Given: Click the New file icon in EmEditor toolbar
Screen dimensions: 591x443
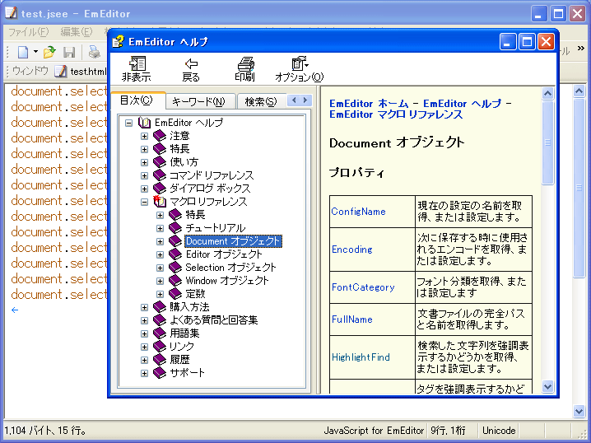Looking at the screenshot, I should tap(23, 52).
